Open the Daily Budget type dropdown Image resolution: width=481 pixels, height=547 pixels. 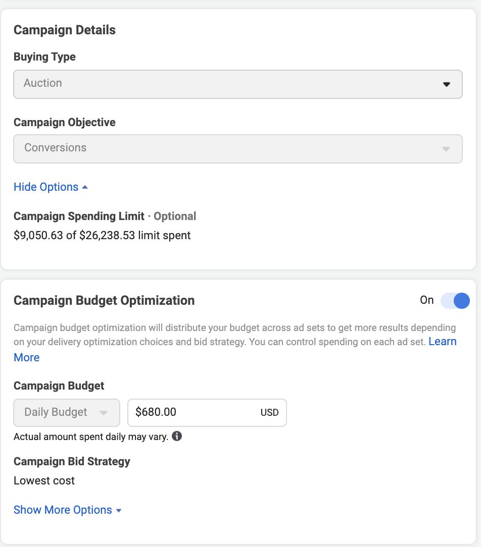(66, 412)
